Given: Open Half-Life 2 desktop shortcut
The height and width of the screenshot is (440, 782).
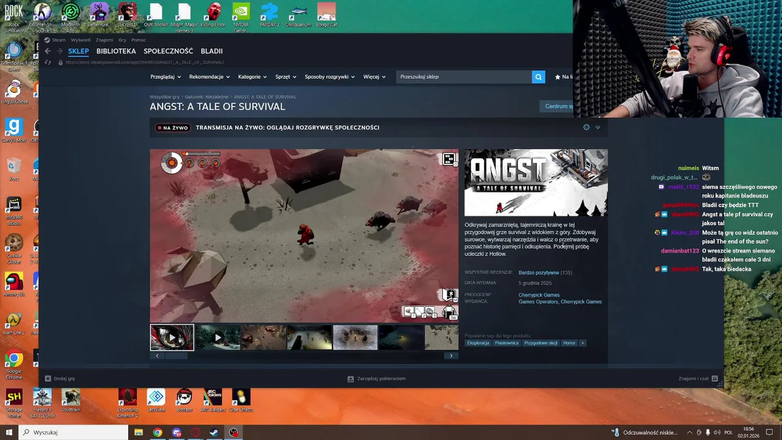Looking at the screenshot, I should point(14,323).
